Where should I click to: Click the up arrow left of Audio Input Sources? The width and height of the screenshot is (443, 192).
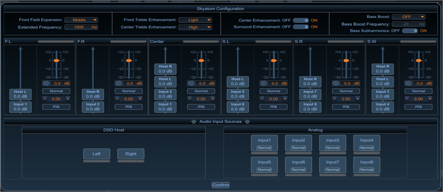194,122
